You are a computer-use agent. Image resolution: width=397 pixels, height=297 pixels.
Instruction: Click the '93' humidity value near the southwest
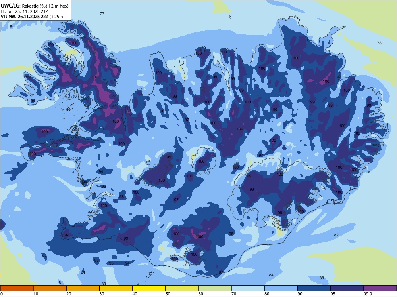(111, 263)
